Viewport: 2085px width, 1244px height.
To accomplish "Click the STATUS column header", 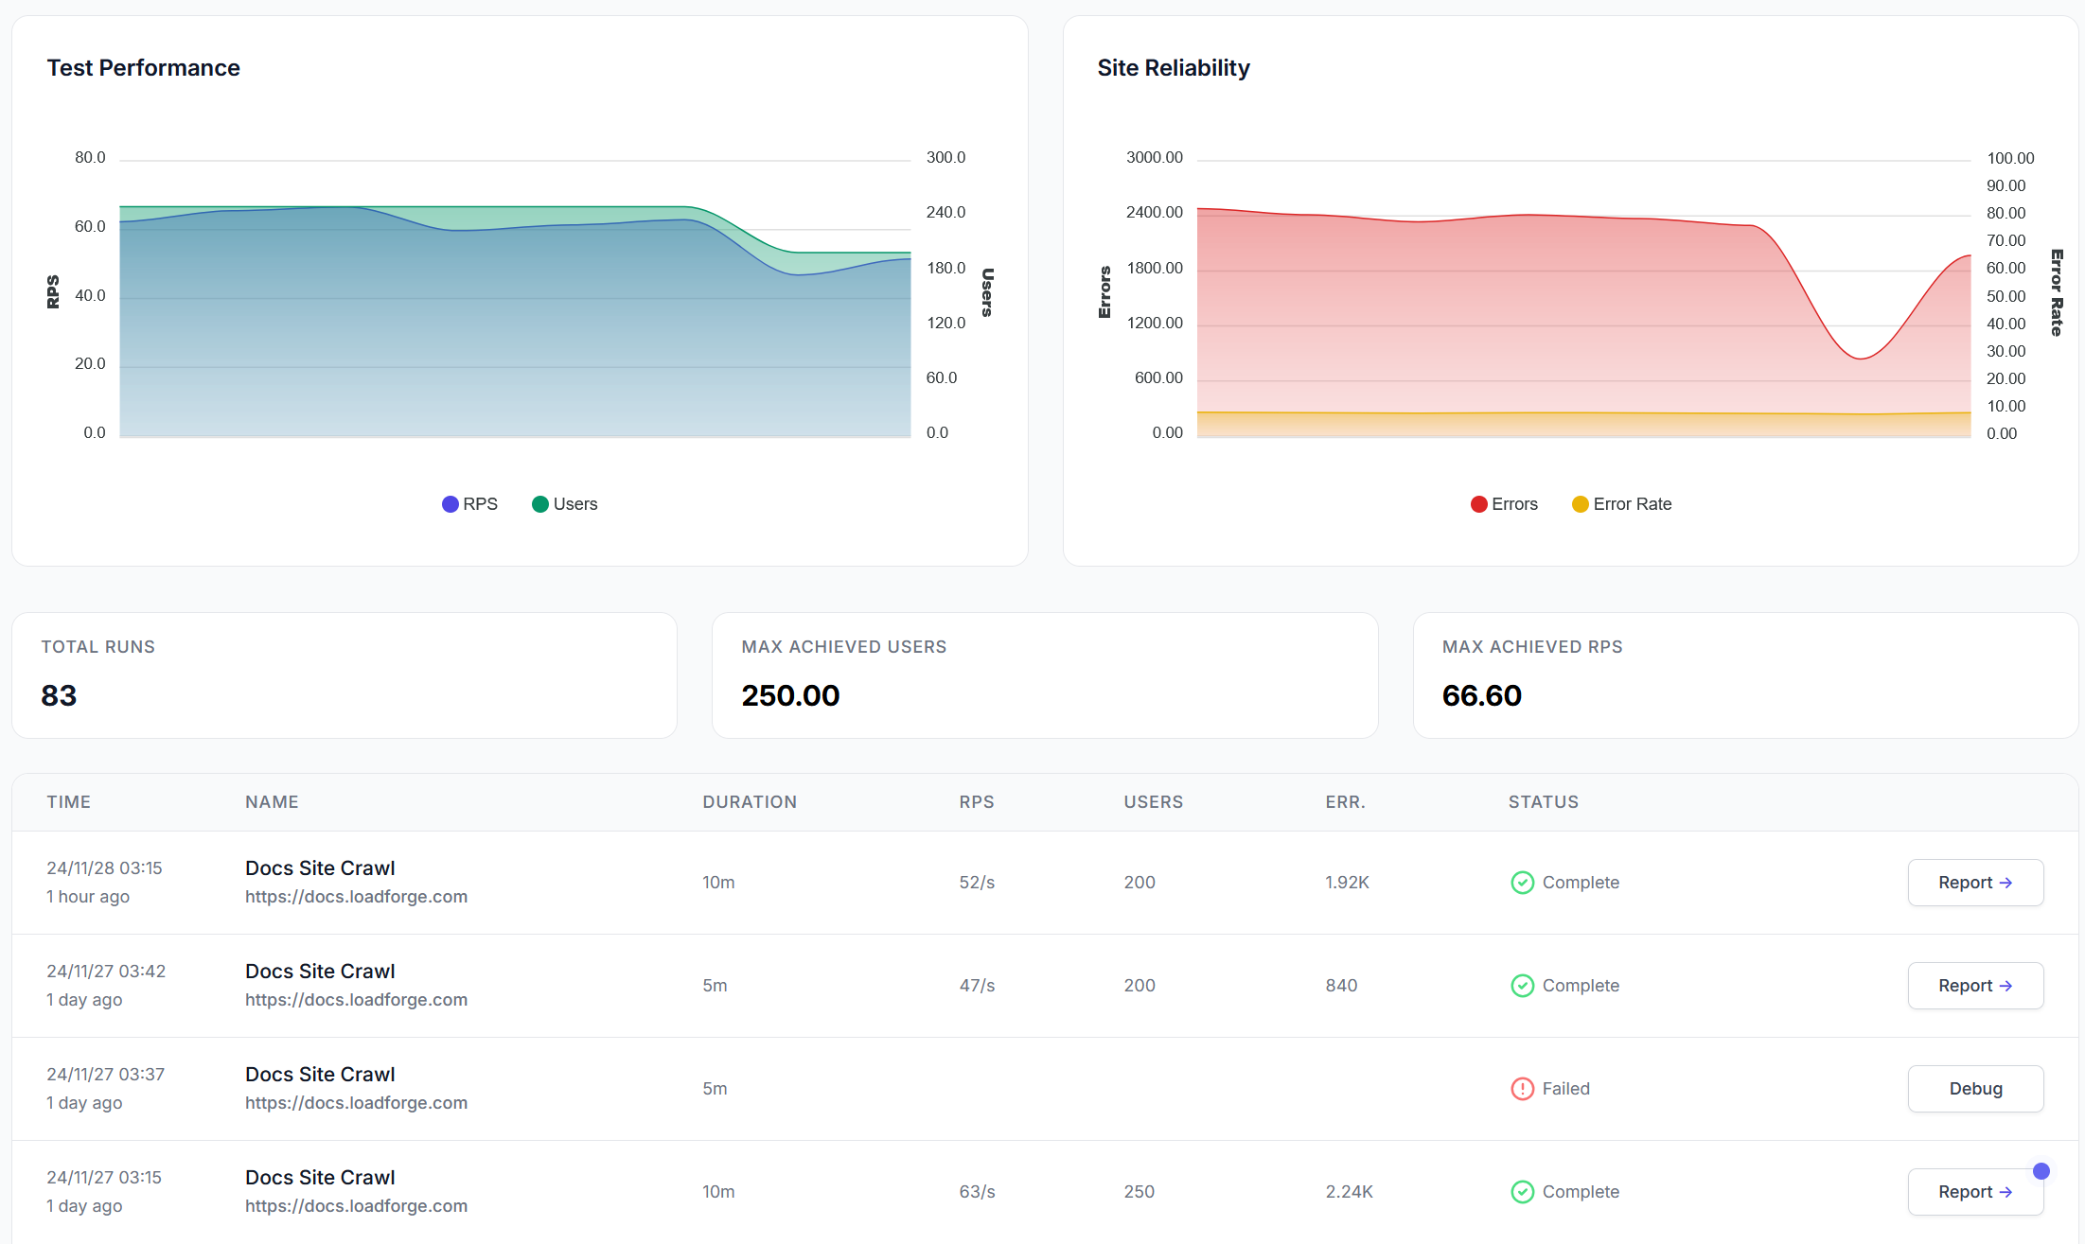I will (x=1544, y=802).
